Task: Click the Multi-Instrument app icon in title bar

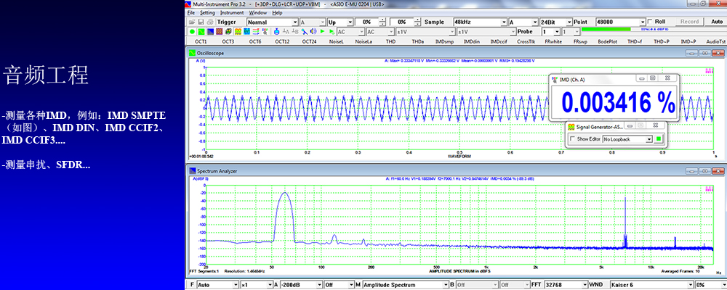Action: 188,3
